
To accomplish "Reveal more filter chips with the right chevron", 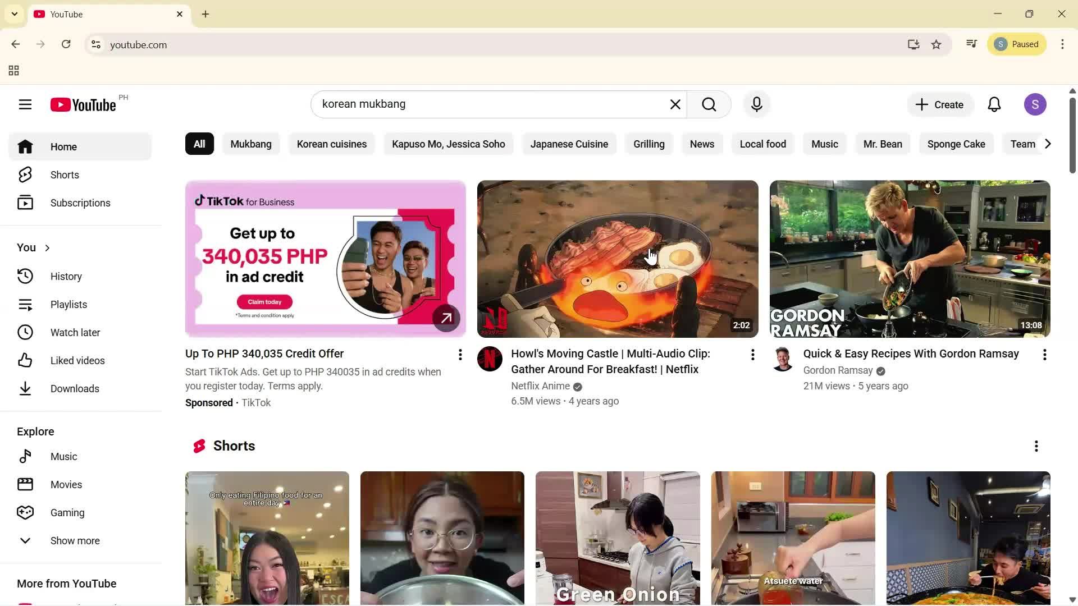I will click(1047, 144).
